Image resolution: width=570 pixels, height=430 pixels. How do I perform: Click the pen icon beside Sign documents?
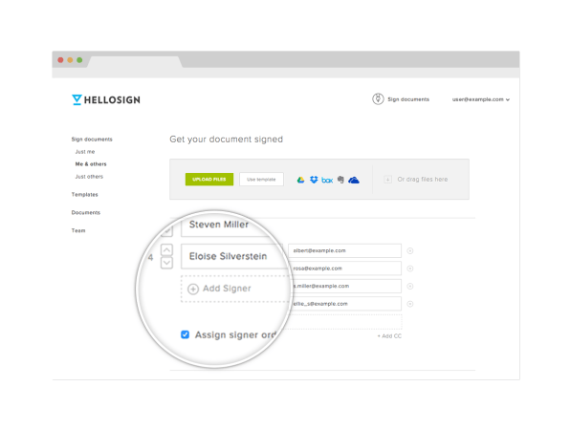[378, 98]
